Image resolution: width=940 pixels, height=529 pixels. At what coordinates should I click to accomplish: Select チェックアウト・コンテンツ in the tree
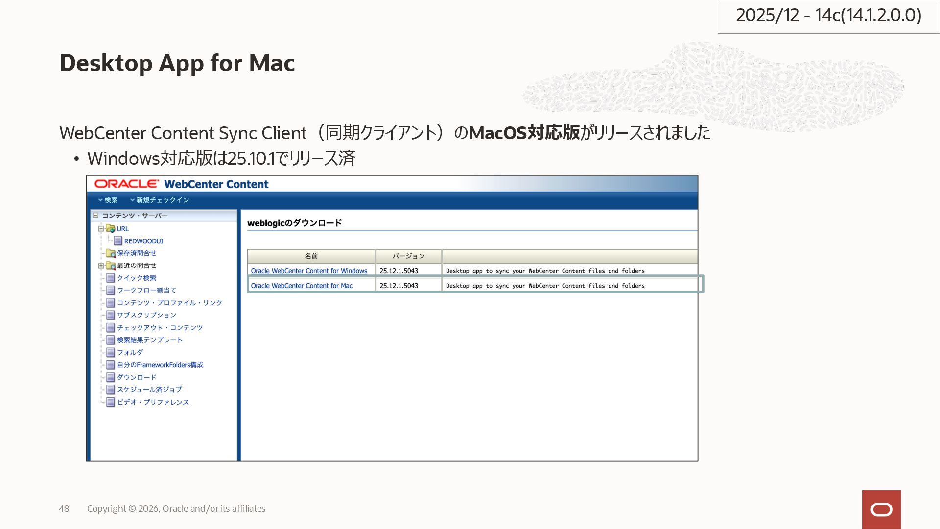pyautogui.click(x=160, y=327)
